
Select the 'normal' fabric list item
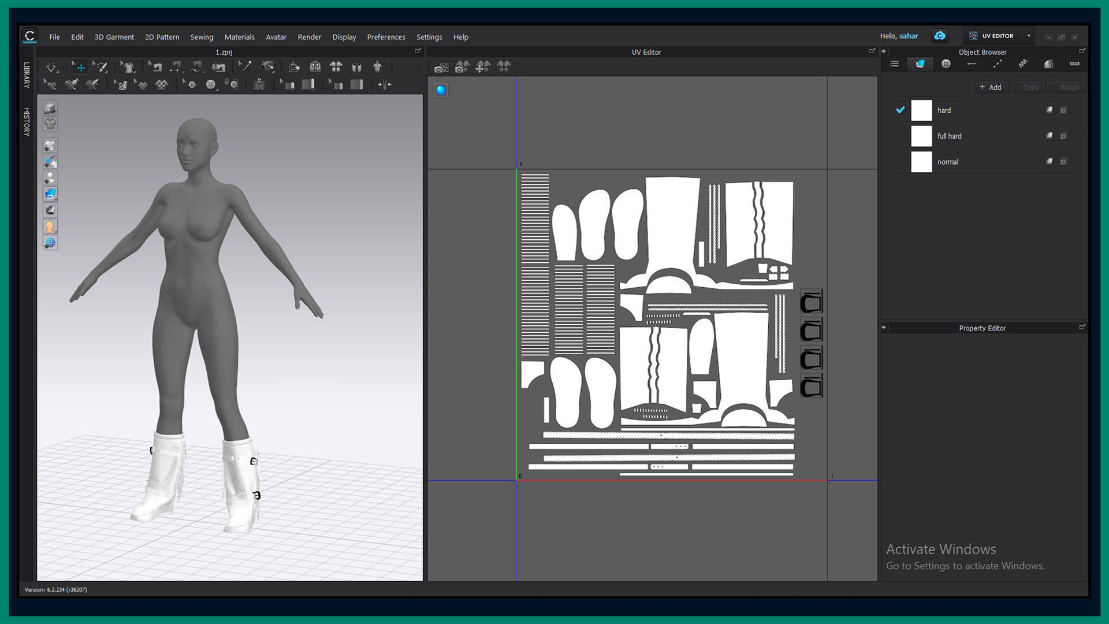[947, 162]
